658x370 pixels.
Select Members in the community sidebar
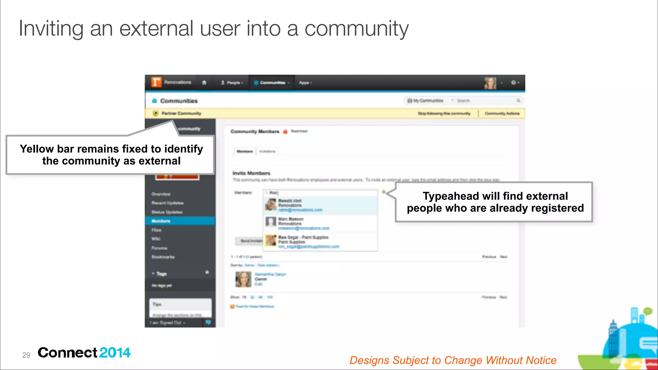click(180, 221)
